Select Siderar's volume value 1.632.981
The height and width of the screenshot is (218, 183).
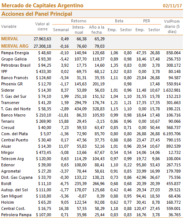coord(172,90)
